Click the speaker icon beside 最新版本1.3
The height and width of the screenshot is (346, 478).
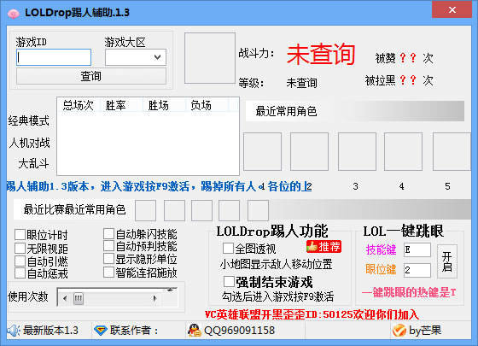pos(14,331)
